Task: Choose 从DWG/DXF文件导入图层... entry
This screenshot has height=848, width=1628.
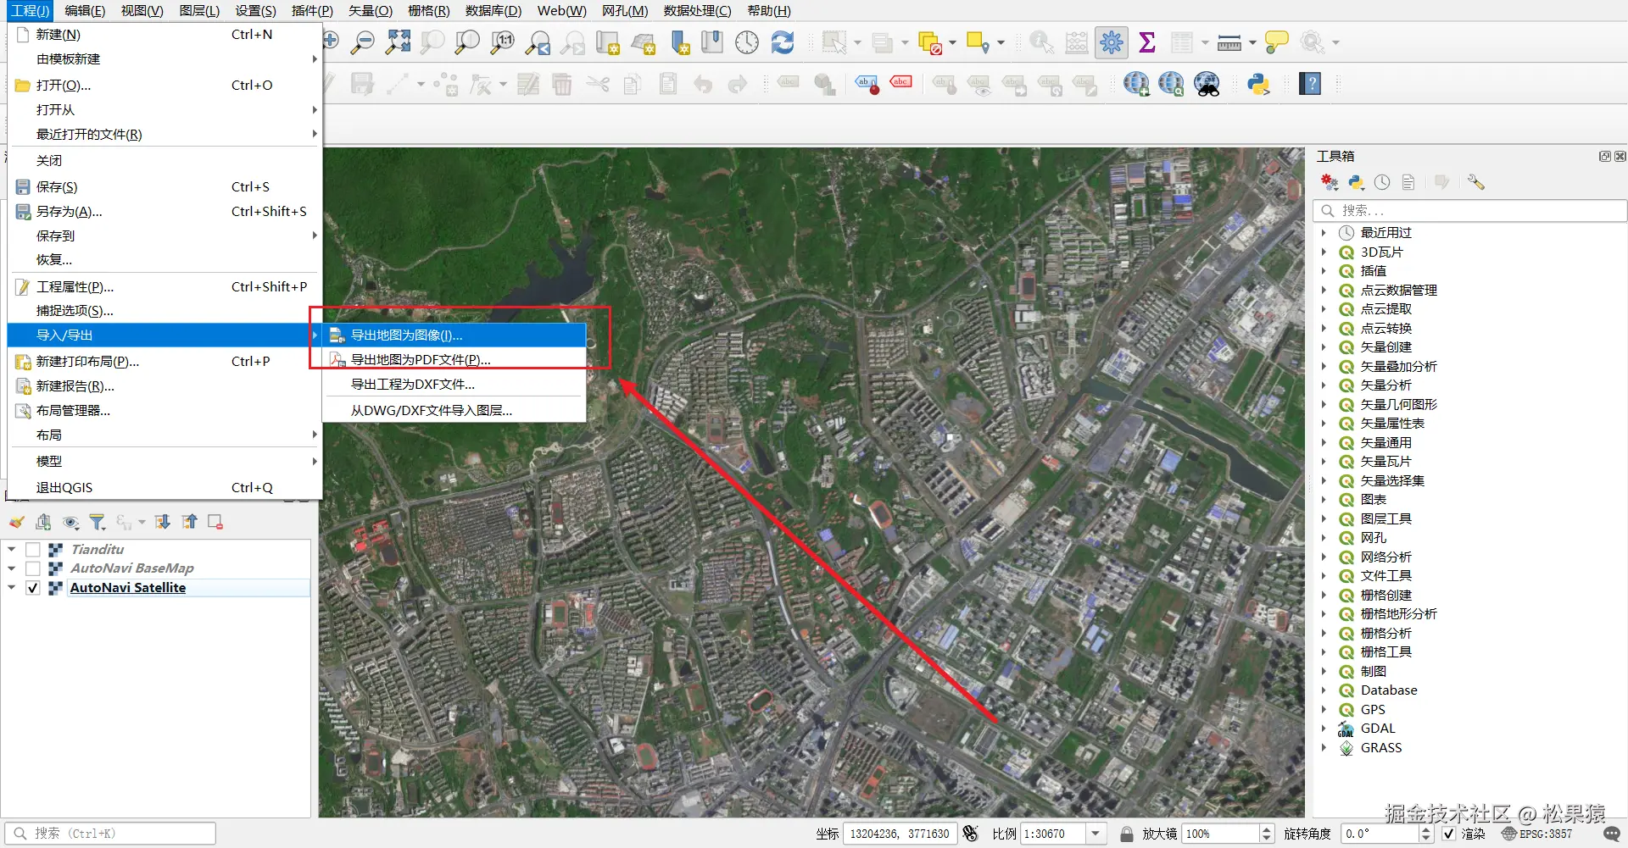Action: pyautogui.click(x=454, y=411)
